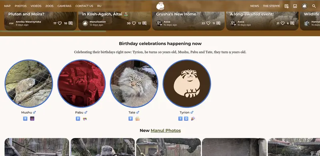Open the Map page in navigation

coord(7,6)
